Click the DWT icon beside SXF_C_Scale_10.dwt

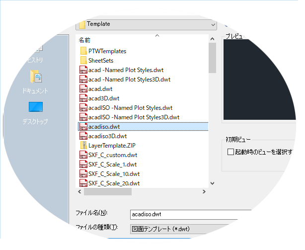point(83,174)
